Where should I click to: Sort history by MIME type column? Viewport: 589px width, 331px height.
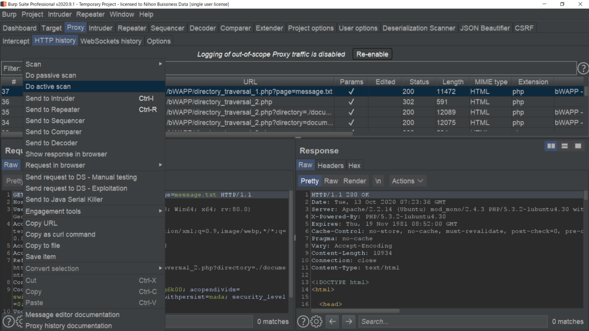(x=491, y=82)
